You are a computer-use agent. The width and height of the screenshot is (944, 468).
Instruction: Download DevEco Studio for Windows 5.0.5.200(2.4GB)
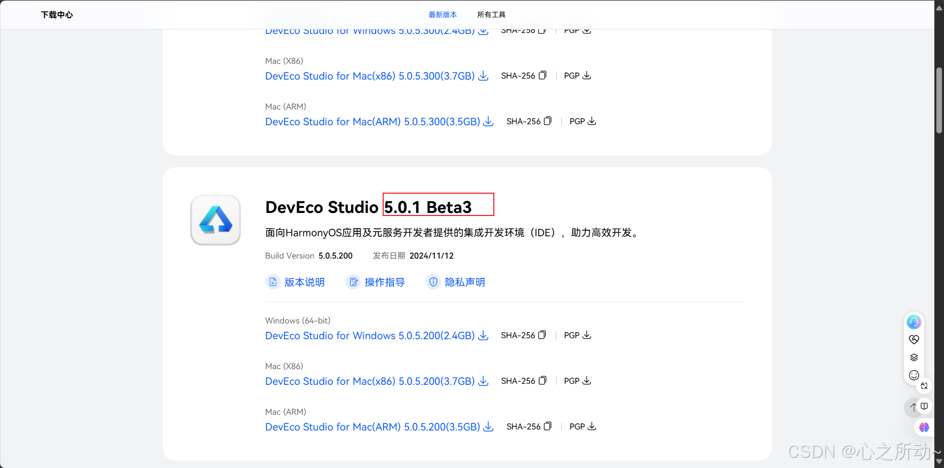[370, 335]
